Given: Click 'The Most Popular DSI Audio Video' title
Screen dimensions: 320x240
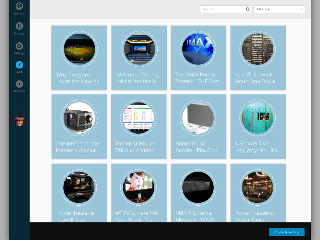Looking at the screenshot, I should pos(136,147).
